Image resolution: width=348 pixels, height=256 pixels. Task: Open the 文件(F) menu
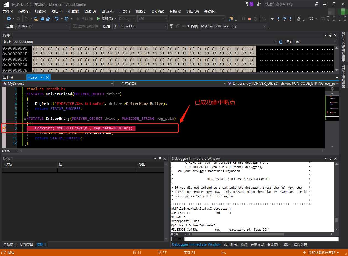[x=8, y=11]
